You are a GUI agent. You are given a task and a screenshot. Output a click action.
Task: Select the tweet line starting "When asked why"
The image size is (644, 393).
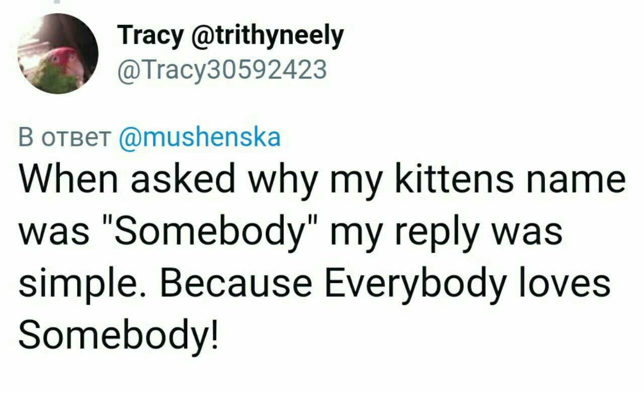(x=322, y=181)
